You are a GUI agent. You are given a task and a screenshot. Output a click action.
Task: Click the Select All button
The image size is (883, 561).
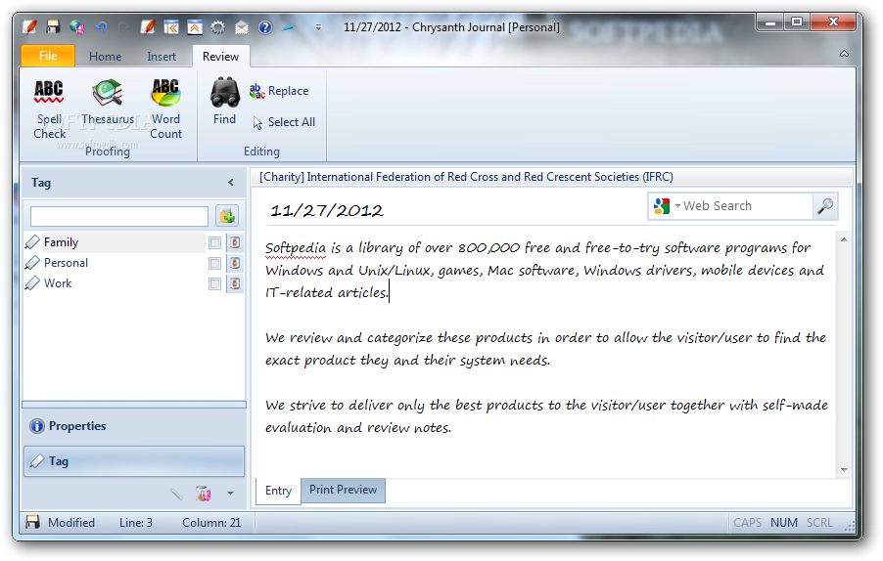click(x=284, y=122)
